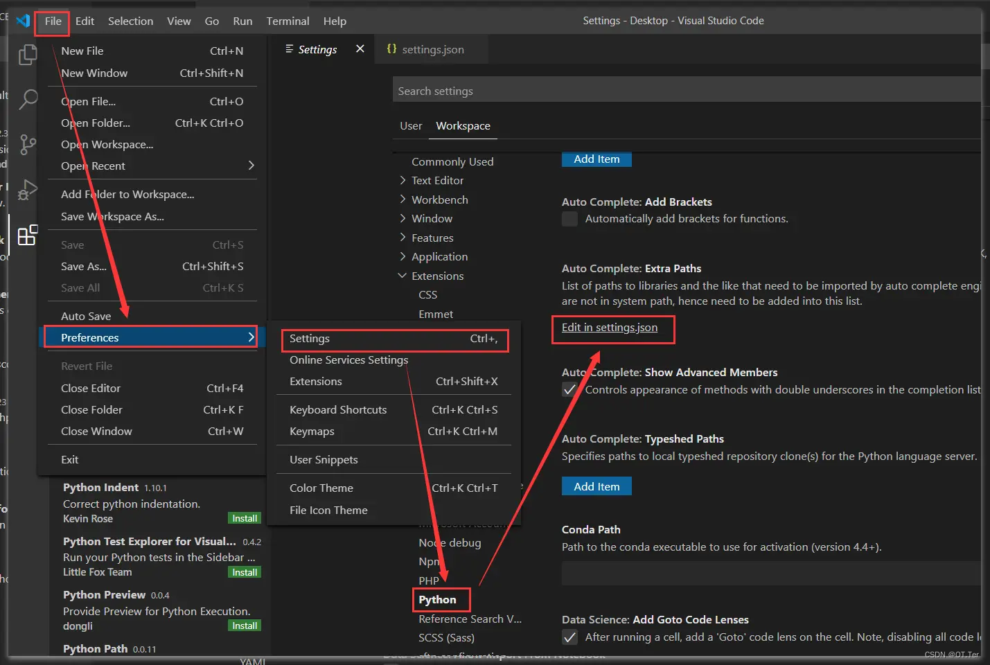Open the Source Control panel
Viewport: 990px width, 665px height.
pos(27,145)
